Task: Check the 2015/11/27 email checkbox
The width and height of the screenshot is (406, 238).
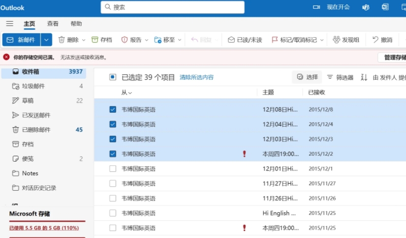Action: pos(113,184)
